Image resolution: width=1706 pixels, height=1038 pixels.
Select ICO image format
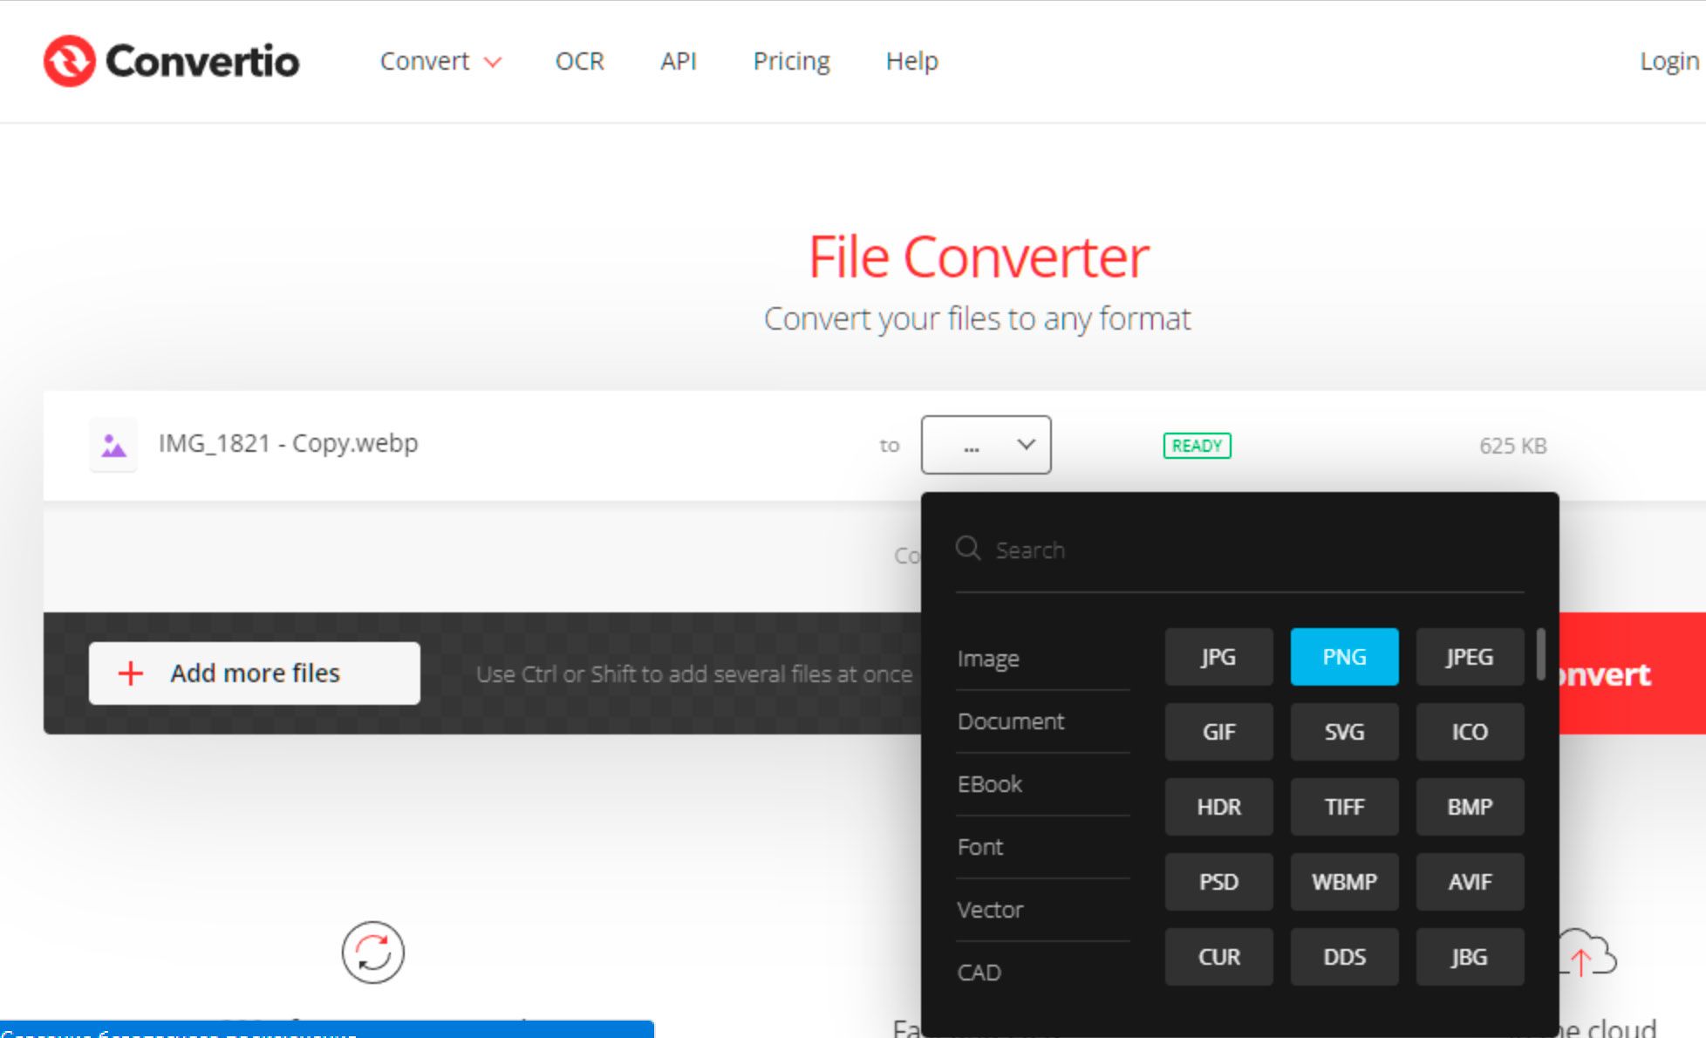coord(1469,731)
